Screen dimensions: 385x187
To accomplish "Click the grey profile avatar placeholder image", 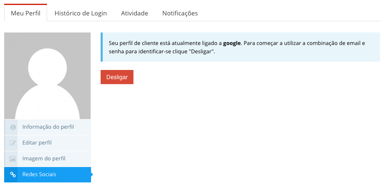I will [x=47, y=76].
